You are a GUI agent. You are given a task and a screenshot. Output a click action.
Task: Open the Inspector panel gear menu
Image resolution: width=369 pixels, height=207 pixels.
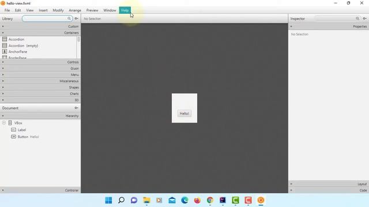click(x=364, y=18)
